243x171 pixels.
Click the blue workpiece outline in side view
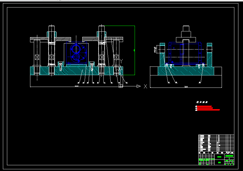coord(185,53)
